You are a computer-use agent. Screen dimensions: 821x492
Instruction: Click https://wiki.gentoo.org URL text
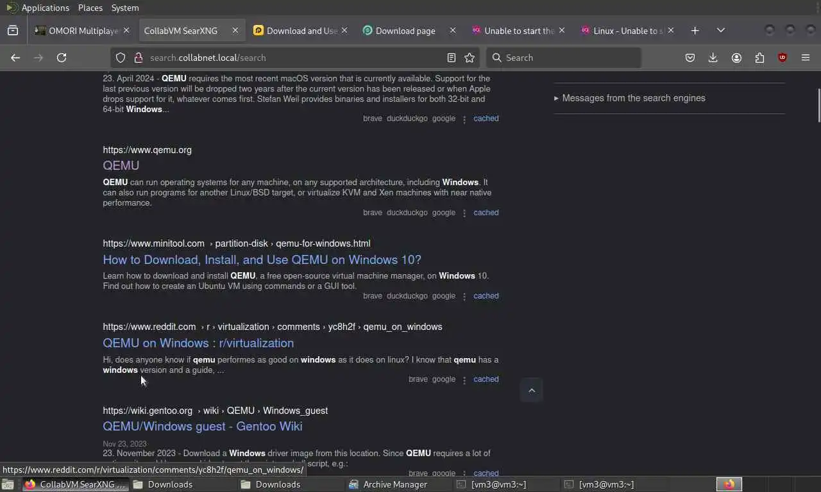pos(148,411)
